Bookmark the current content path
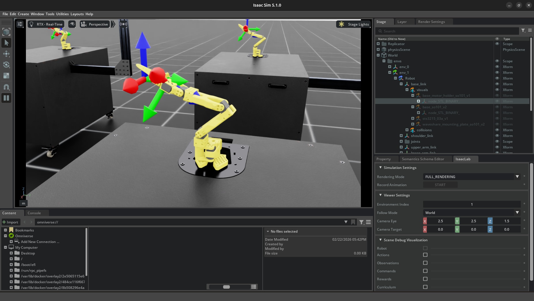Screen dimensions: 534x301 (353, 222)
